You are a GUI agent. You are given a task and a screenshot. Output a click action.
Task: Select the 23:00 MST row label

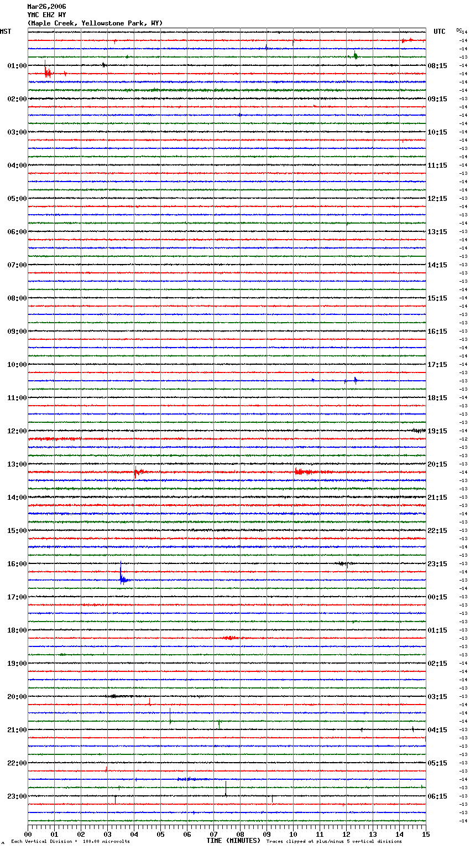coord(17,796)
